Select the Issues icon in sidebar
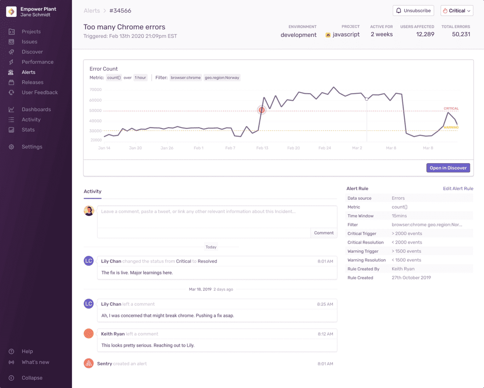484x388 pixels. (12, 41)
